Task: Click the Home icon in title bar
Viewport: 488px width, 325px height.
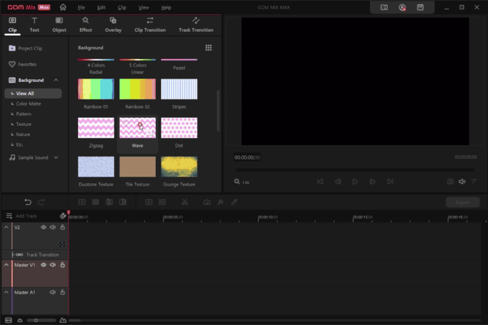Action: 63,7
